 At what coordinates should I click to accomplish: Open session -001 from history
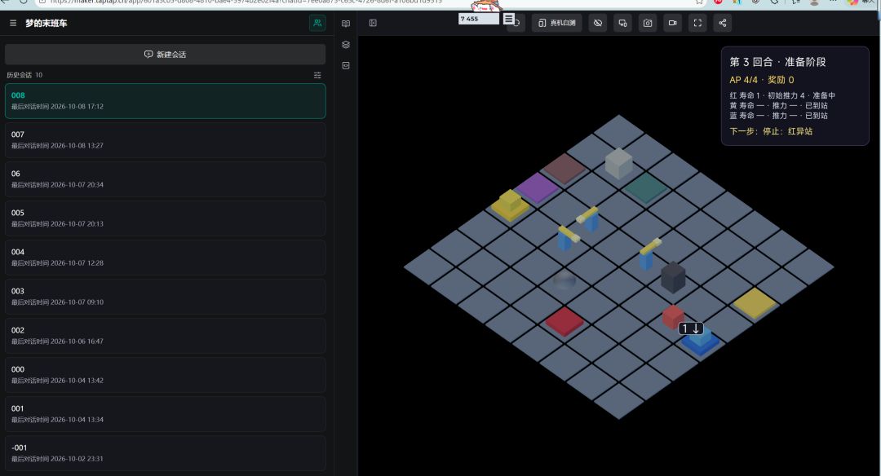(165, 453)
